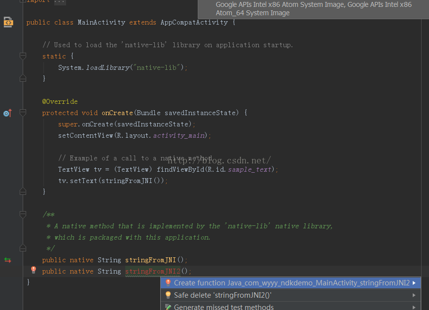
Task: Click the MainActivity class name
Action: 101,23
